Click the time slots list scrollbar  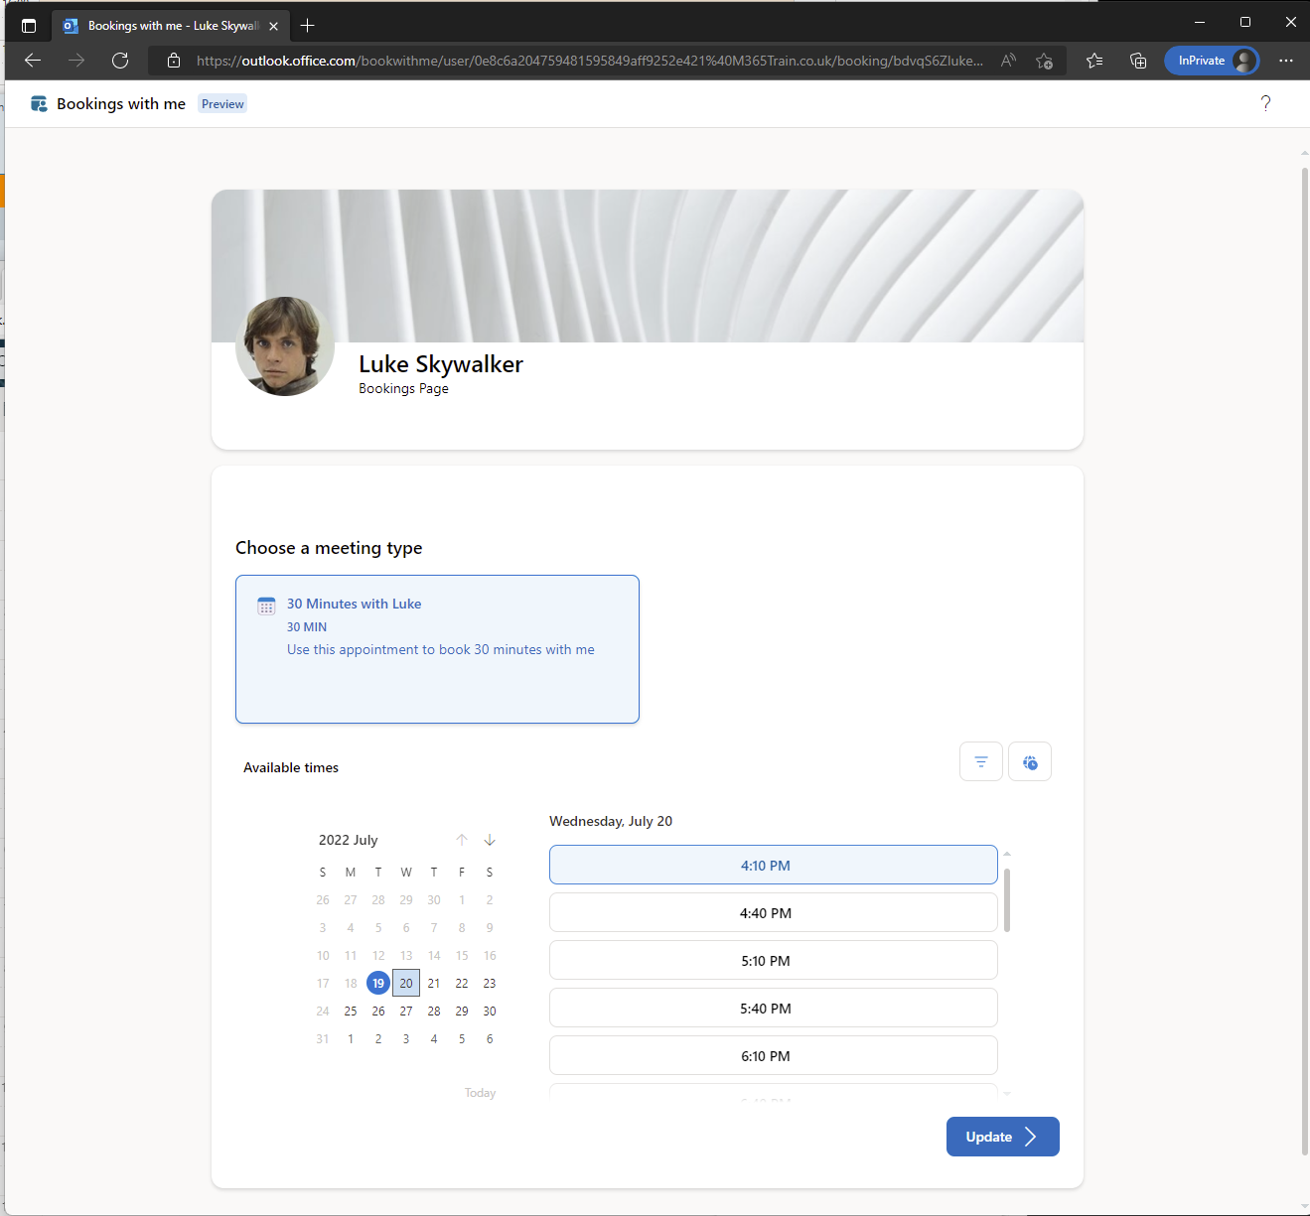coord(1007,900)
